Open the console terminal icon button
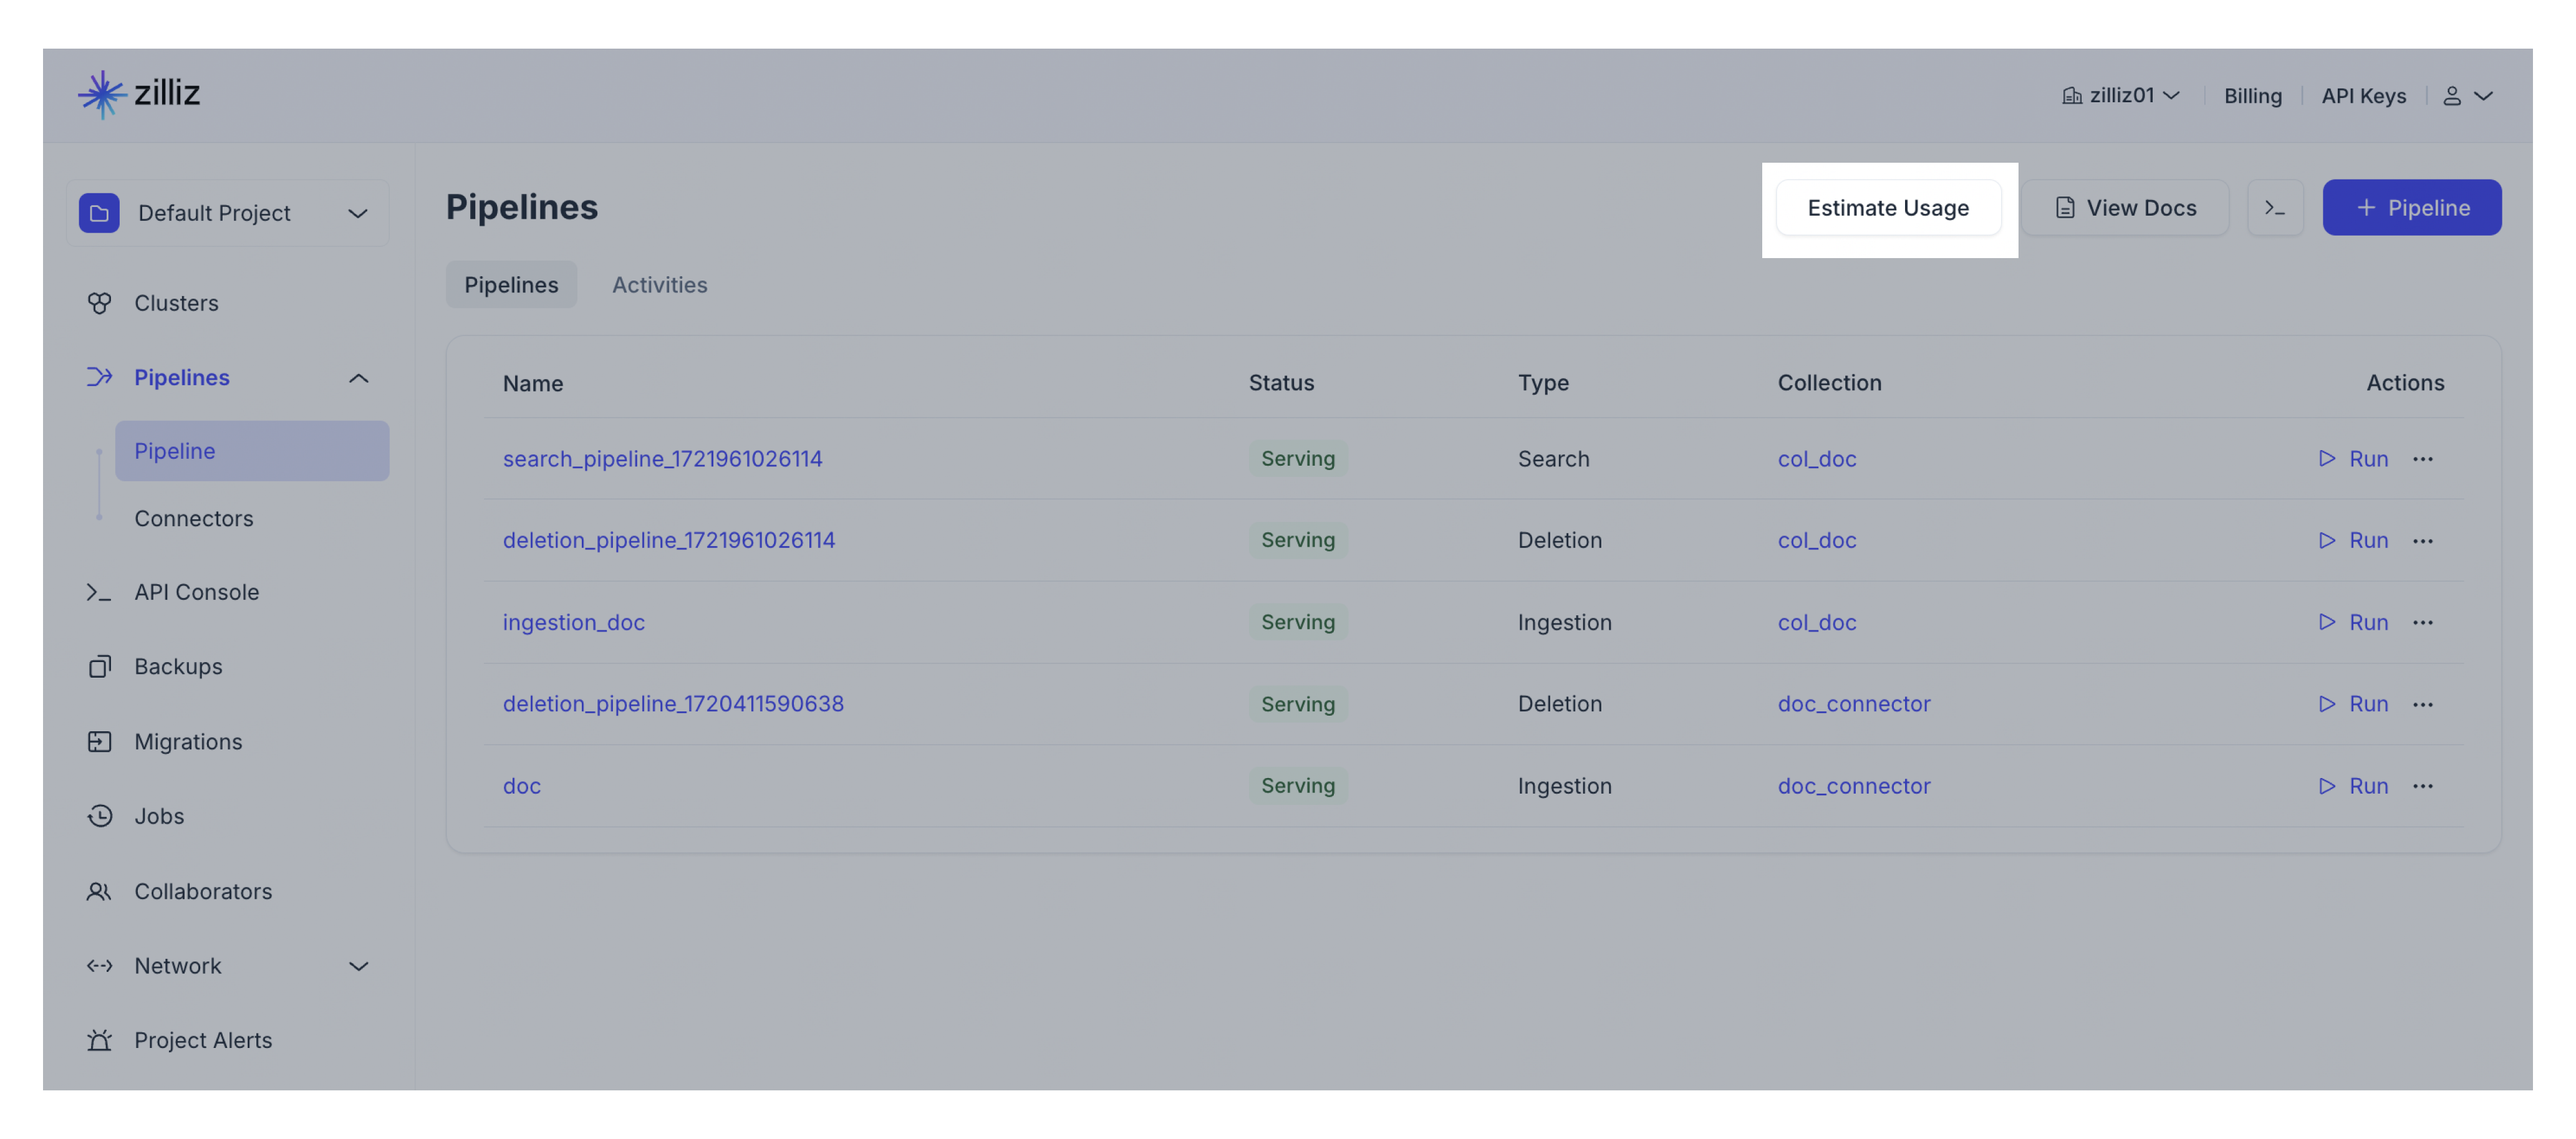 (2275, 208)
